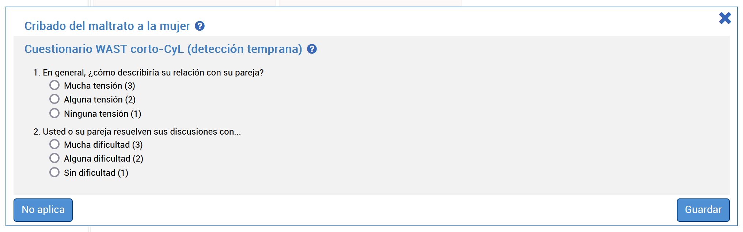Image resolution: width=743 pixels, height=232 pixels.
Task: Click the 'Sin dificultad (1)' label text
Action: 96,173
